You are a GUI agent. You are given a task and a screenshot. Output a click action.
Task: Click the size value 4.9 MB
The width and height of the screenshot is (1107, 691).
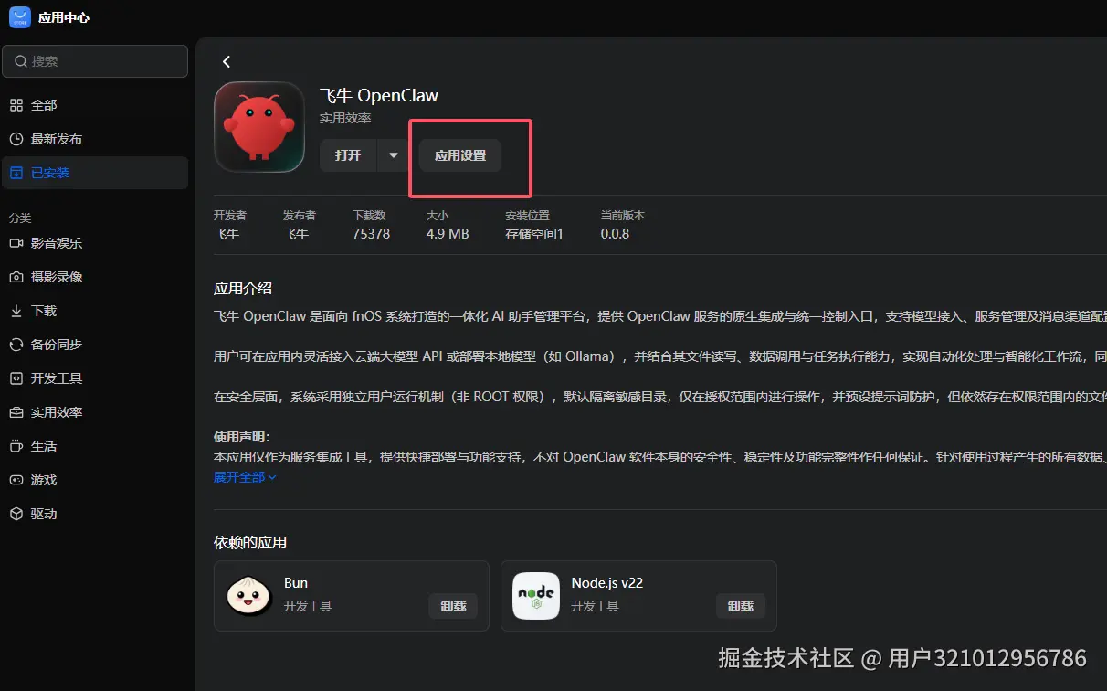point(448,234)
